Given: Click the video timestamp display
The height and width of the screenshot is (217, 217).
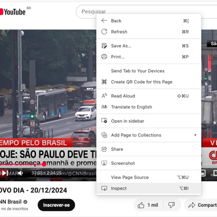Looking at the screenshot, I should coord(46,173).
